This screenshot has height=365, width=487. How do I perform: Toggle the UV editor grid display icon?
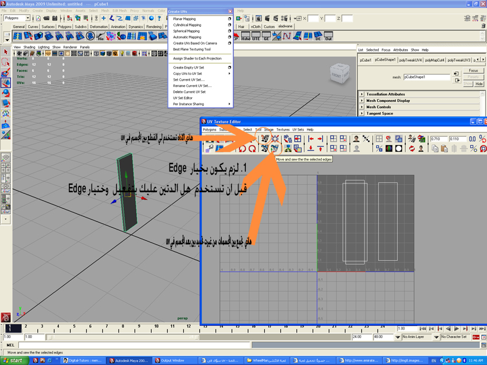point(379,138)
